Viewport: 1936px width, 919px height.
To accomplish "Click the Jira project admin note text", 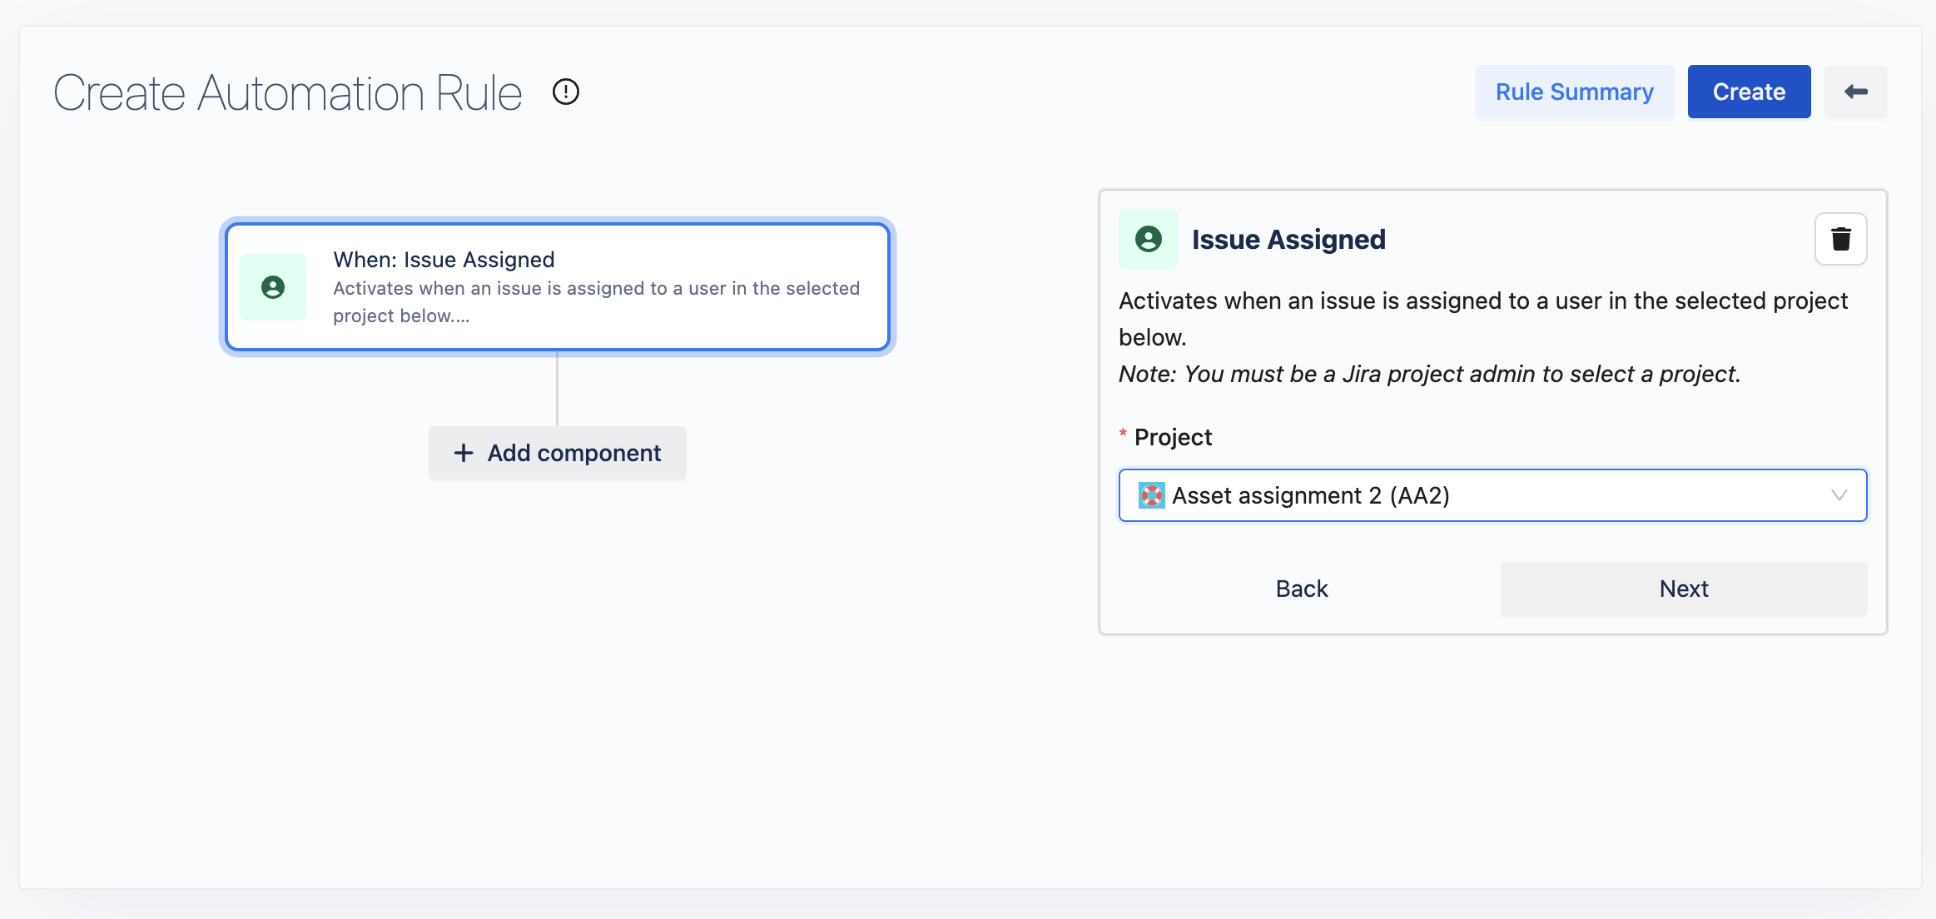I will 1429,374.
